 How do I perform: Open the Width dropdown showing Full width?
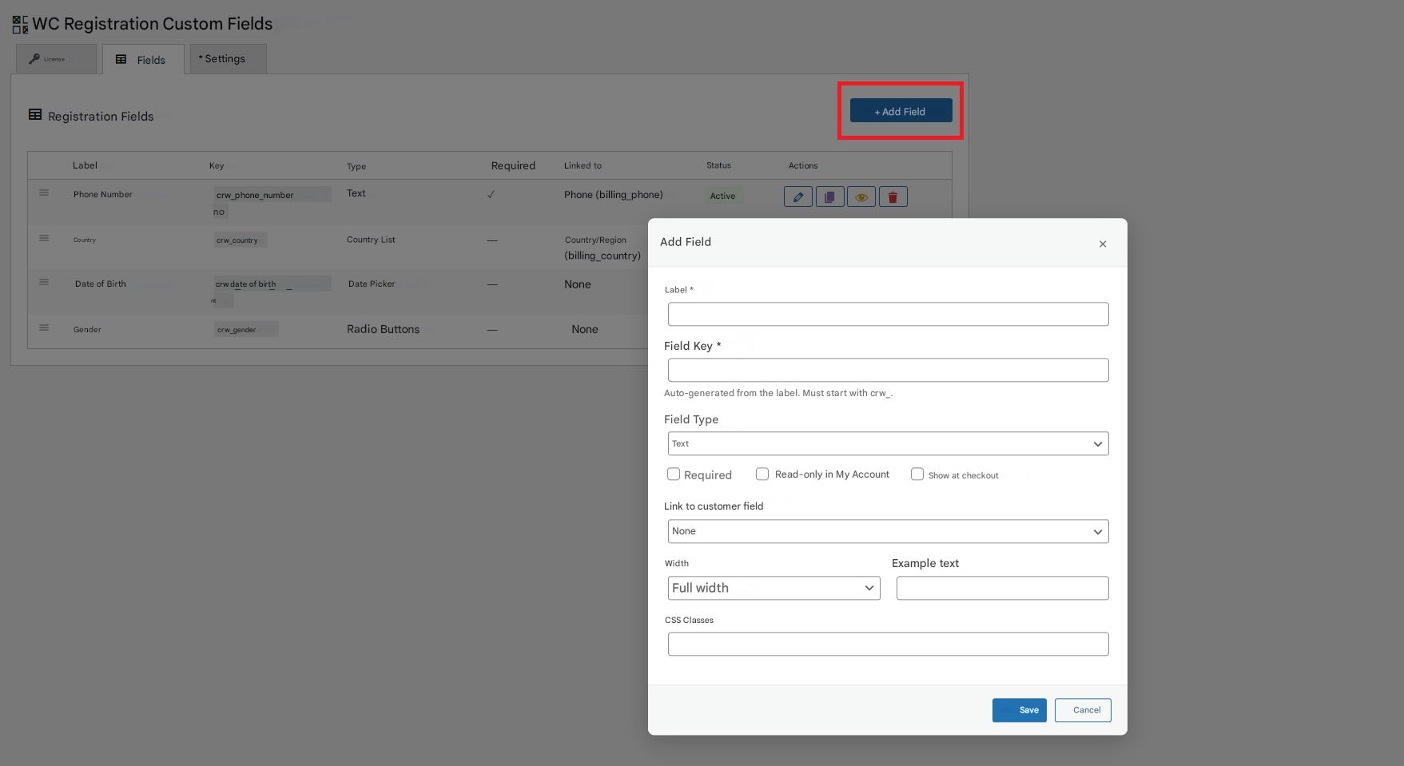(x=773, y=589)
